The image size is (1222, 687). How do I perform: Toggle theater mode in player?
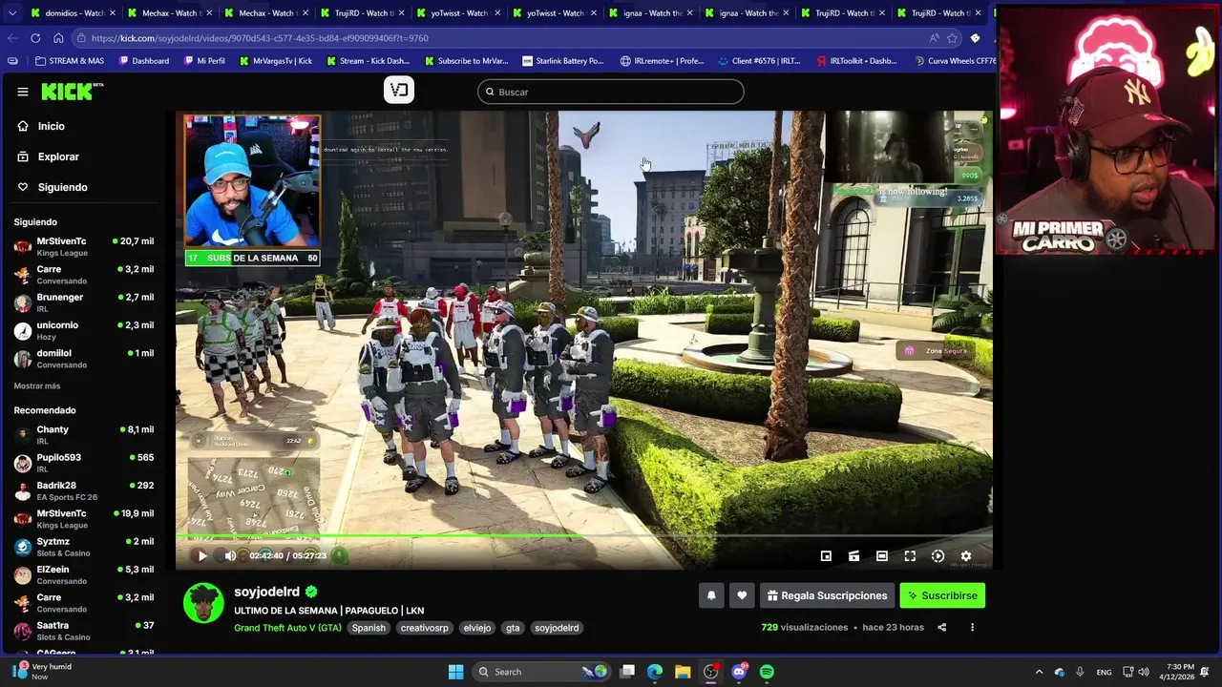pos(882,555)
